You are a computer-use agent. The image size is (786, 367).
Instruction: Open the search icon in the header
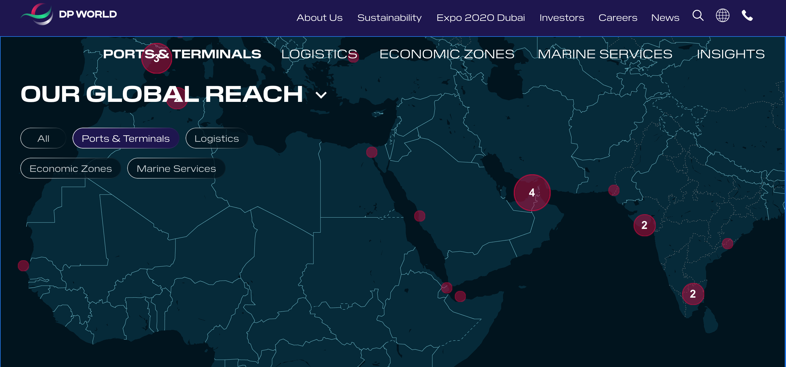pos(698,15)
